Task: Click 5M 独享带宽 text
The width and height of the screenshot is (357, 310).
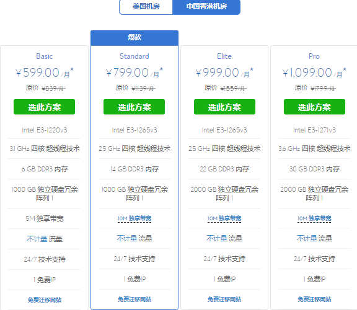Action: [45, 218]
